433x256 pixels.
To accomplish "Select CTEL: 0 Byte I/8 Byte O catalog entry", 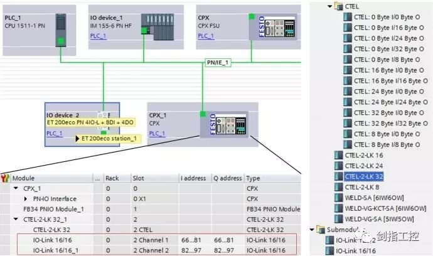I will tap(387, 60).
